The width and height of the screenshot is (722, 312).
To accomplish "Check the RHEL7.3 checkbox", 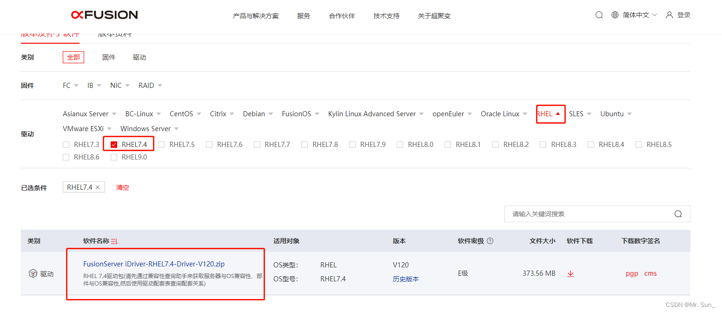I will pos(66,145).
